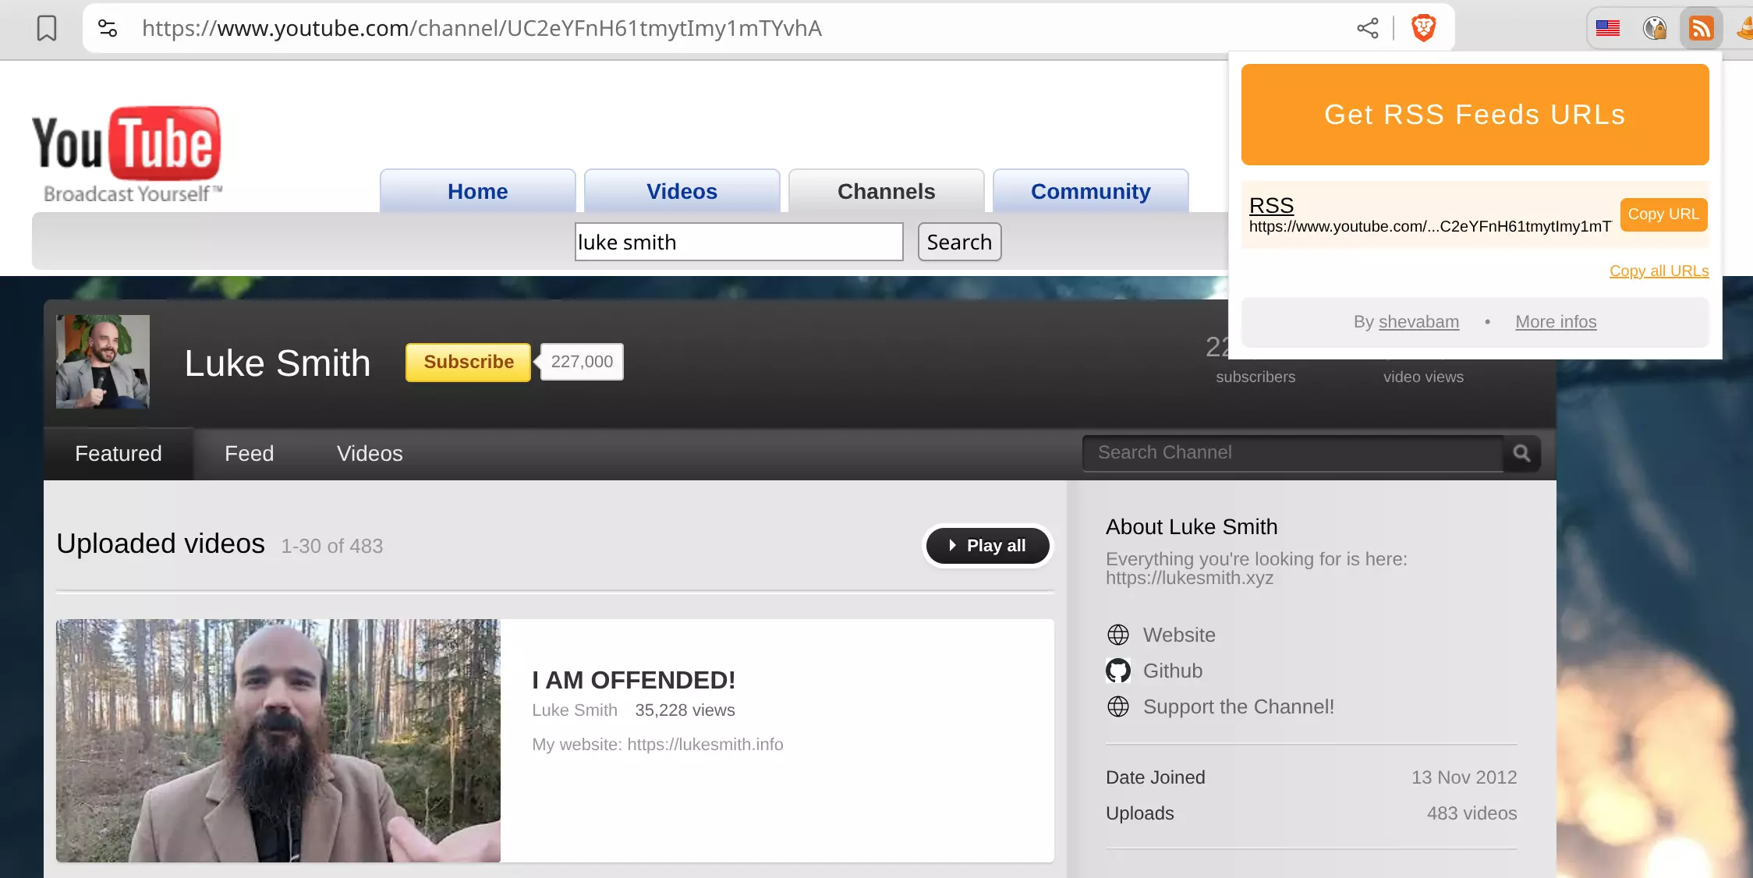The height and width of the screenshot is (878, 1753).
Task: Click the '1-30 of 483' count text
Action: click(x=332, y=546)
